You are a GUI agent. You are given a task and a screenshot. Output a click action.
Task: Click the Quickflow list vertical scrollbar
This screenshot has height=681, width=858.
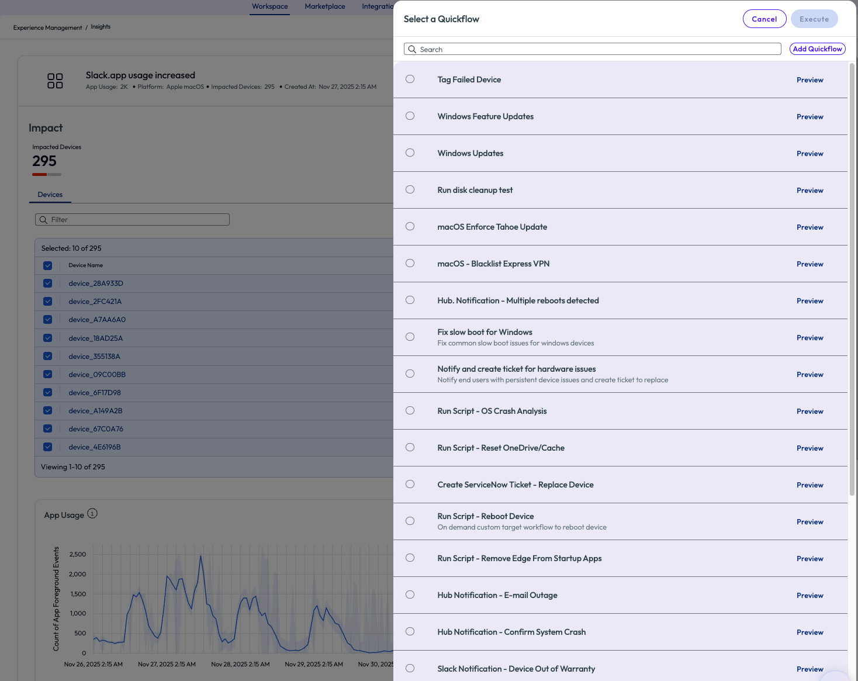click(852, 281)
